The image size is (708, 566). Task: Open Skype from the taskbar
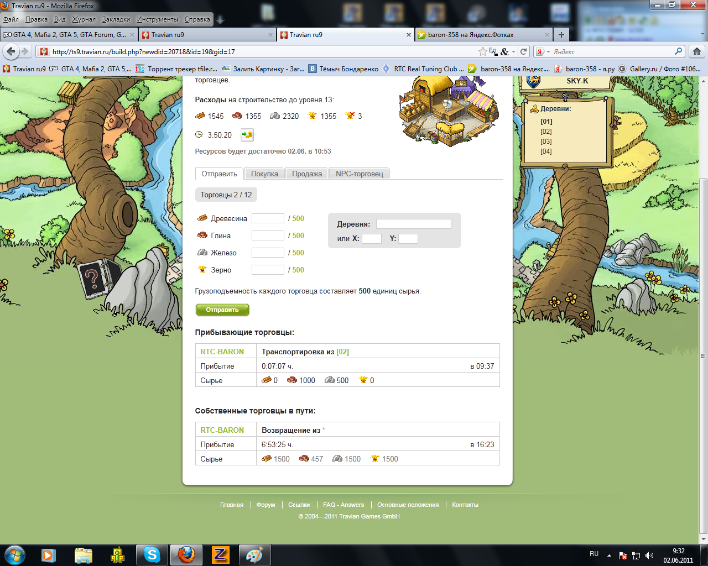point(152,554)
